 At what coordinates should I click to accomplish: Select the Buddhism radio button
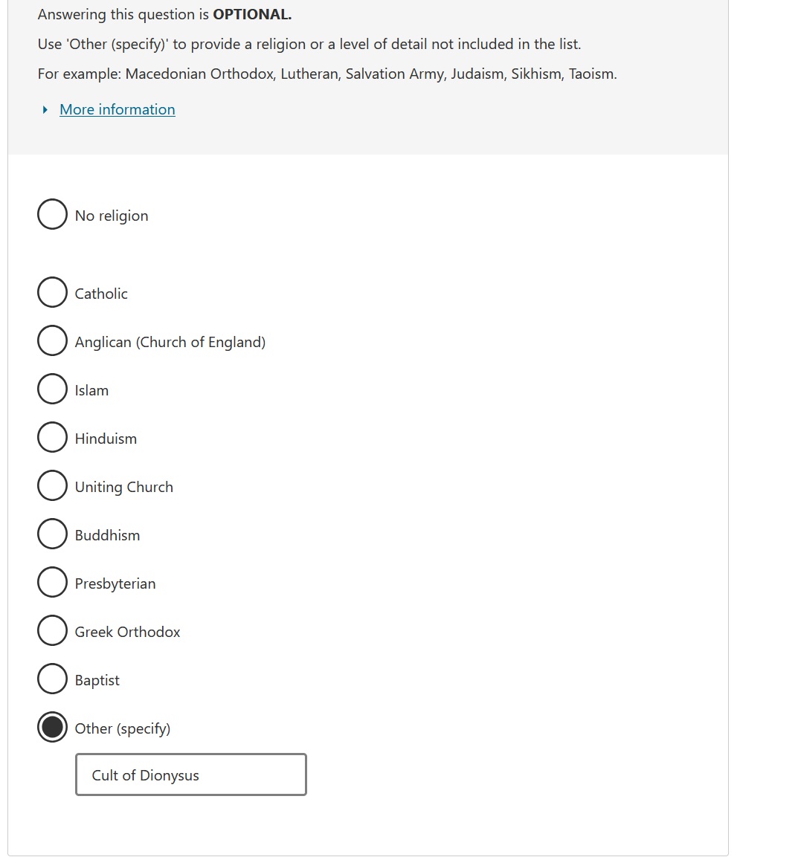click(53, 534)
